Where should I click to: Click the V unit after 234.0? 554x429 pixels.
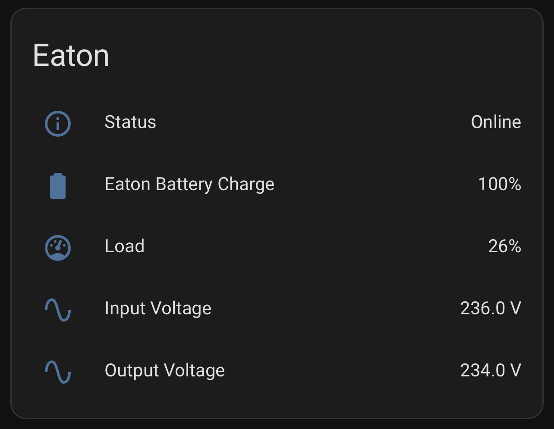515,371
